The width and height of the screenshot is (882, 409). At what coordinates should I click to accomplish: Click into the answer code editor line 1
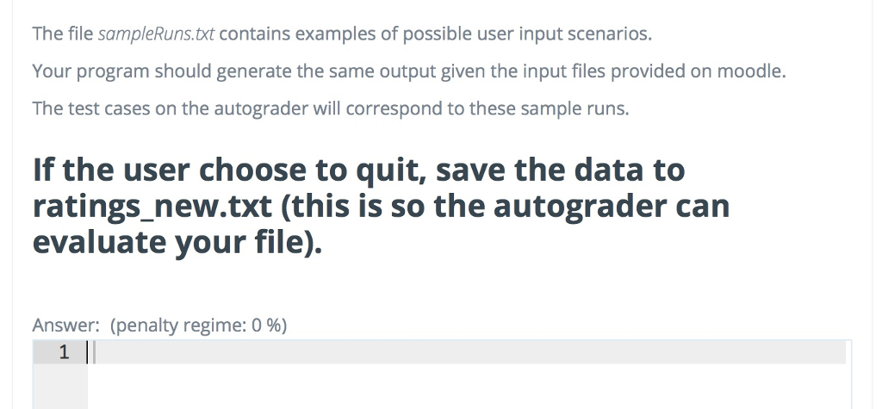465,352
